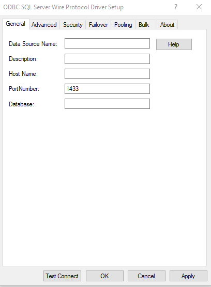211x287 pixels.
Task: Select the Pooling tab
Action: (x=123, y=25)
